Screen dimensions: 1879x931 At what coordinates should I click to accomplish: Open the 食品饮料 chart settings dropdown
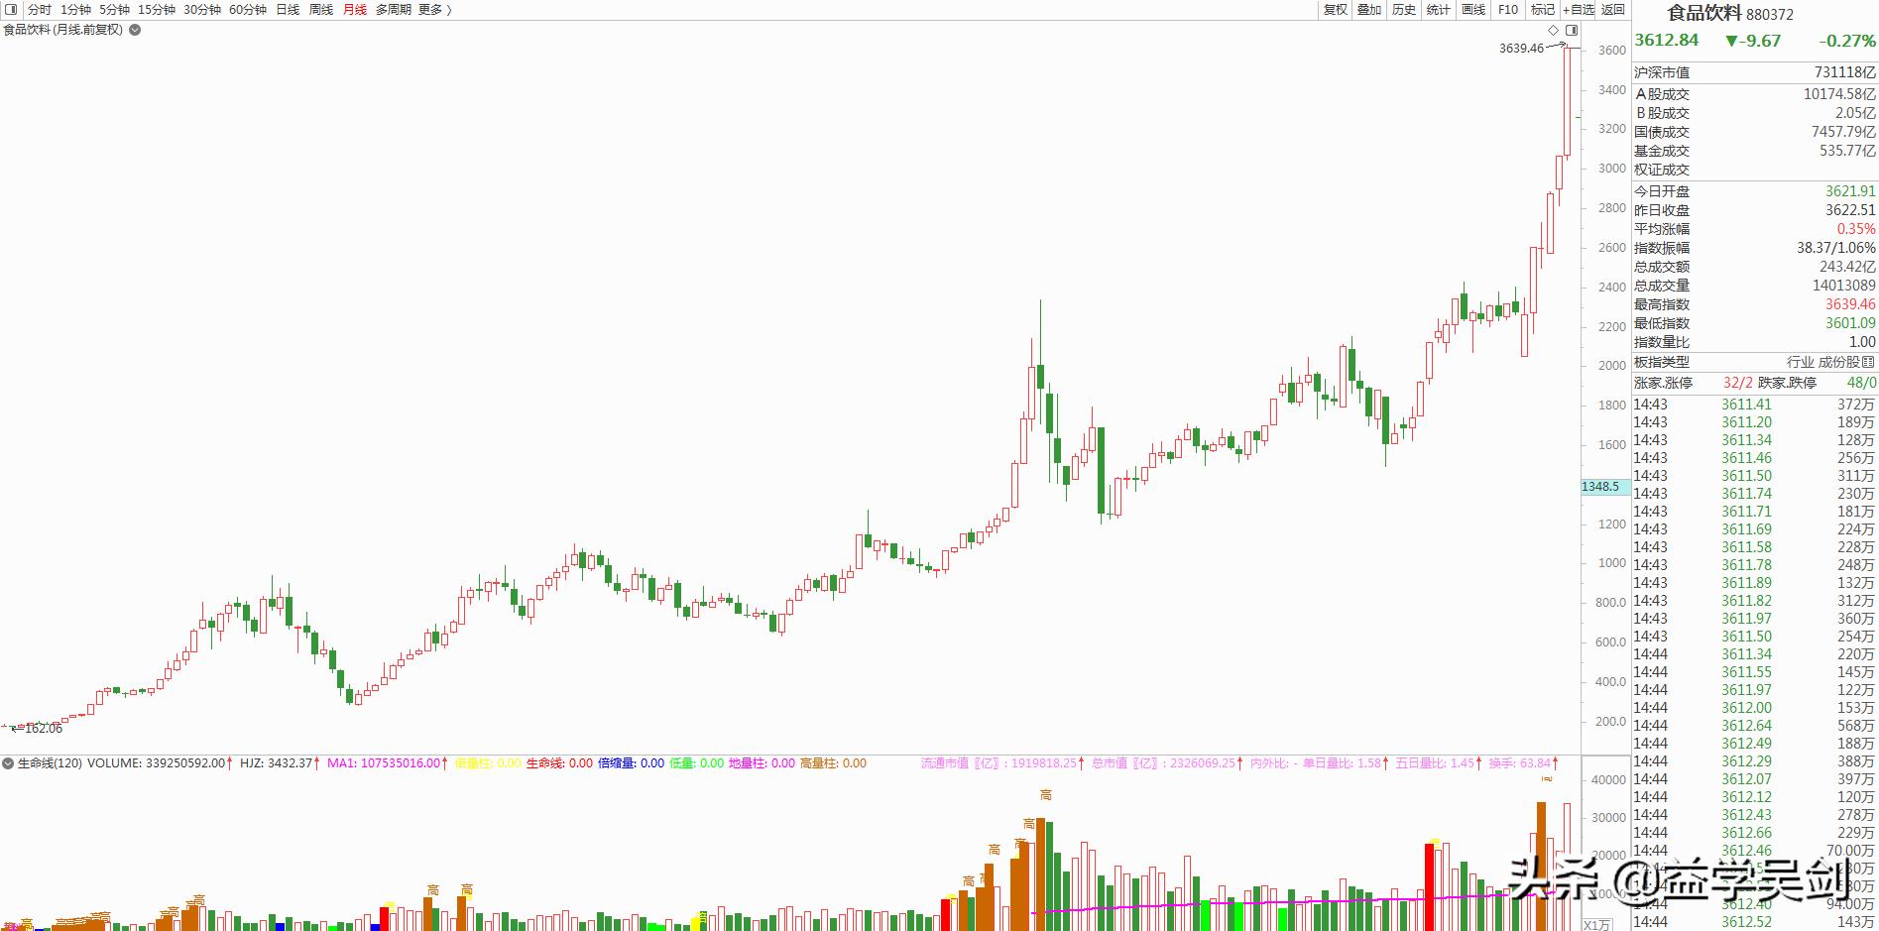pyautogui.click(x=135, y=30)
